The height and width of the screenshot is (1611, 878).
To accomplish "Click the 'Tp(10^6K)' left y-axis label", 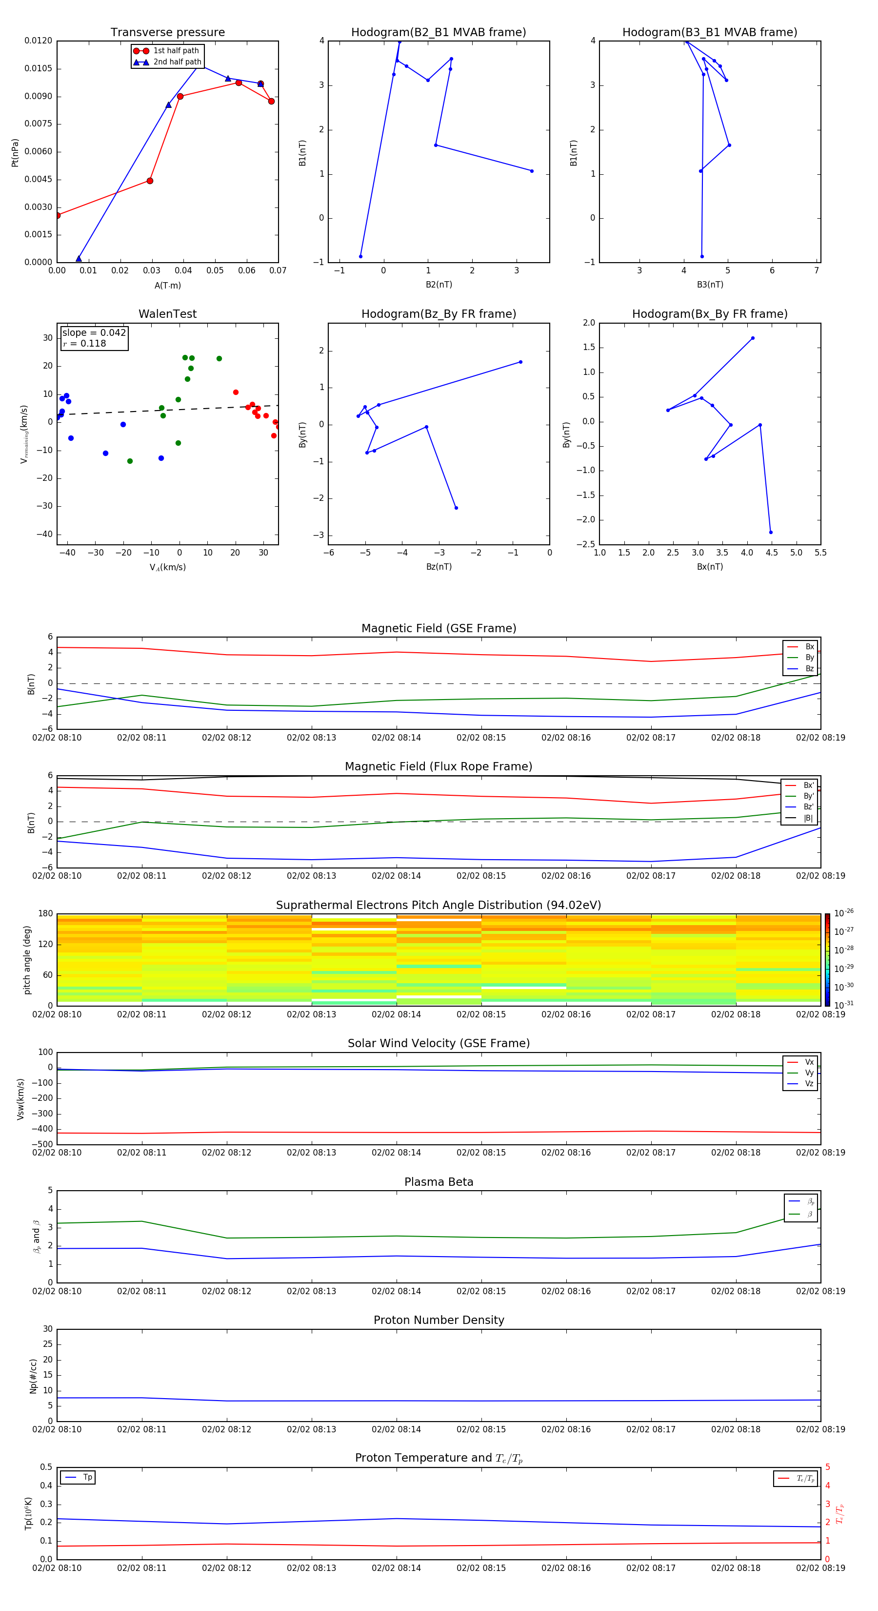I will tap(28, 1514).
